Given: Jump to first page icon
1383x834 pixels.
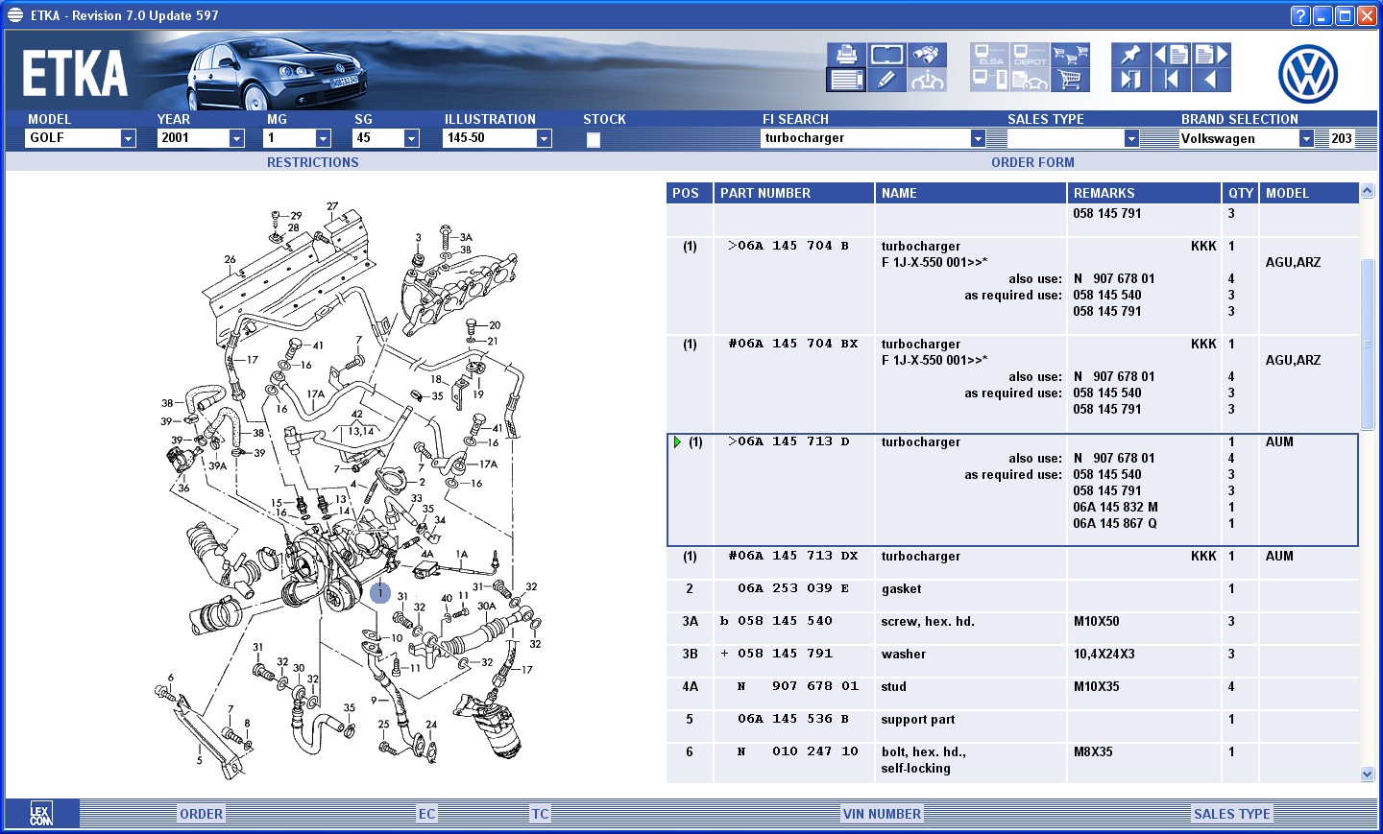Looking at the screenshot, I should pos(1171,80).
